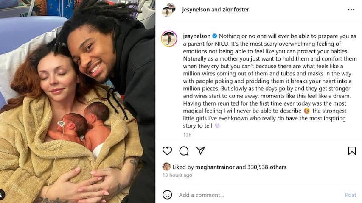The height and width of the screenshot is (203, 362).
Task: Like the post with the heart icon
Action: pyautogui.click(x=167, y=151)
